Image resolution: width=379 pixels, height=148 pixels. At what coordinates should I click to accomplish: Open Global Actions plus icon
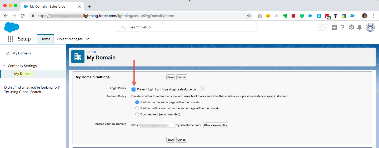(334, 27)
